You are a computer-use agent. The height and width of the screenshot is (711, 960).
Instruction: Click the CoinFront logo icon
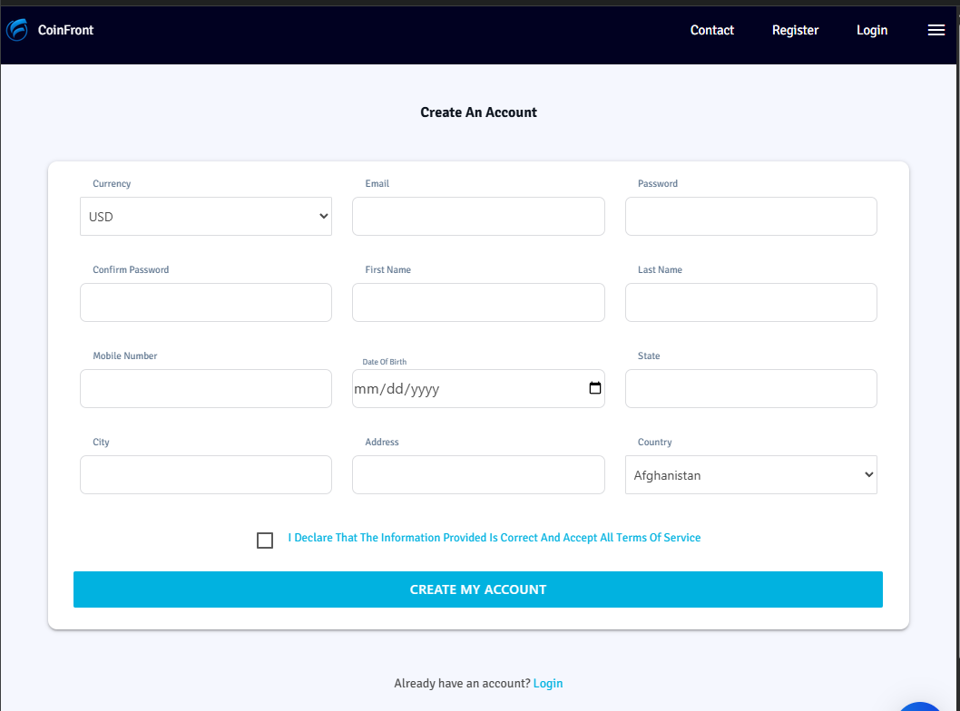pyautogui.click(x=16, y=30)
